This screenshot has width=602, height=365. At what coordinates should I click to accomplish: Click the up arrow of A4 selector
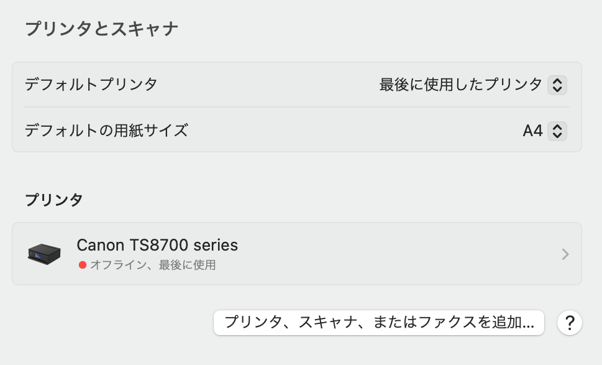(x=557, y=127)
